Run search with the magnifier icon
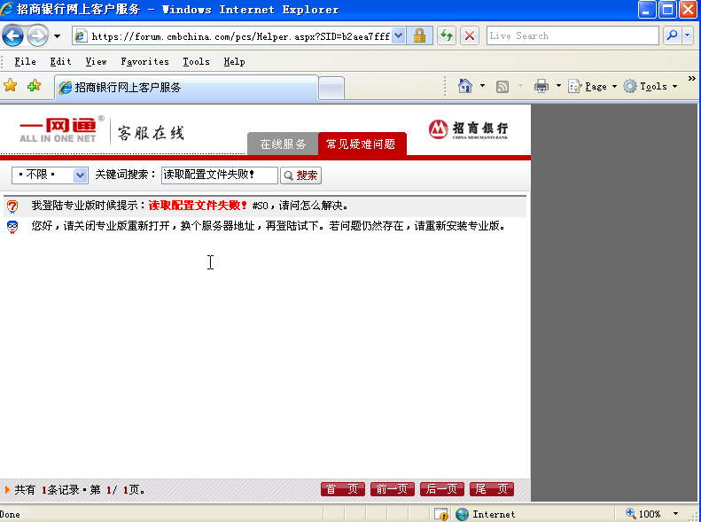The height and width of the screenshot is (522, 701). click(672, 35)
